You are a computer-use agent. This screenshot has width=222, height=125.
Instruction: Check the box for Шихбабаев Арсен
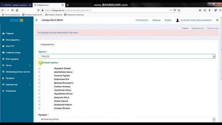[39, 72]
